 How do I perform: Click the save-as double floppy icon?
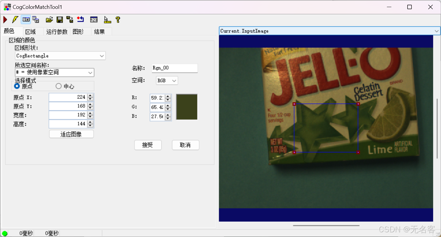pos(70,20)
